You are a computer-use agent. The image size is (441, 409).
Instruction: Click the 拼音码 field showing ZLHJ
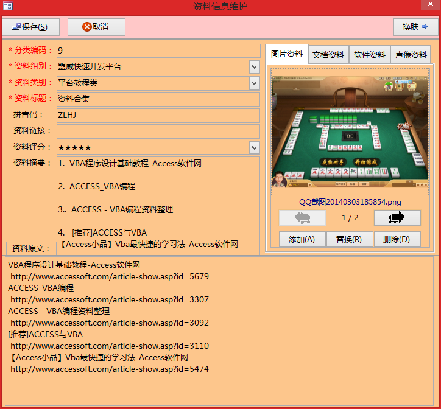coord(158,115)
